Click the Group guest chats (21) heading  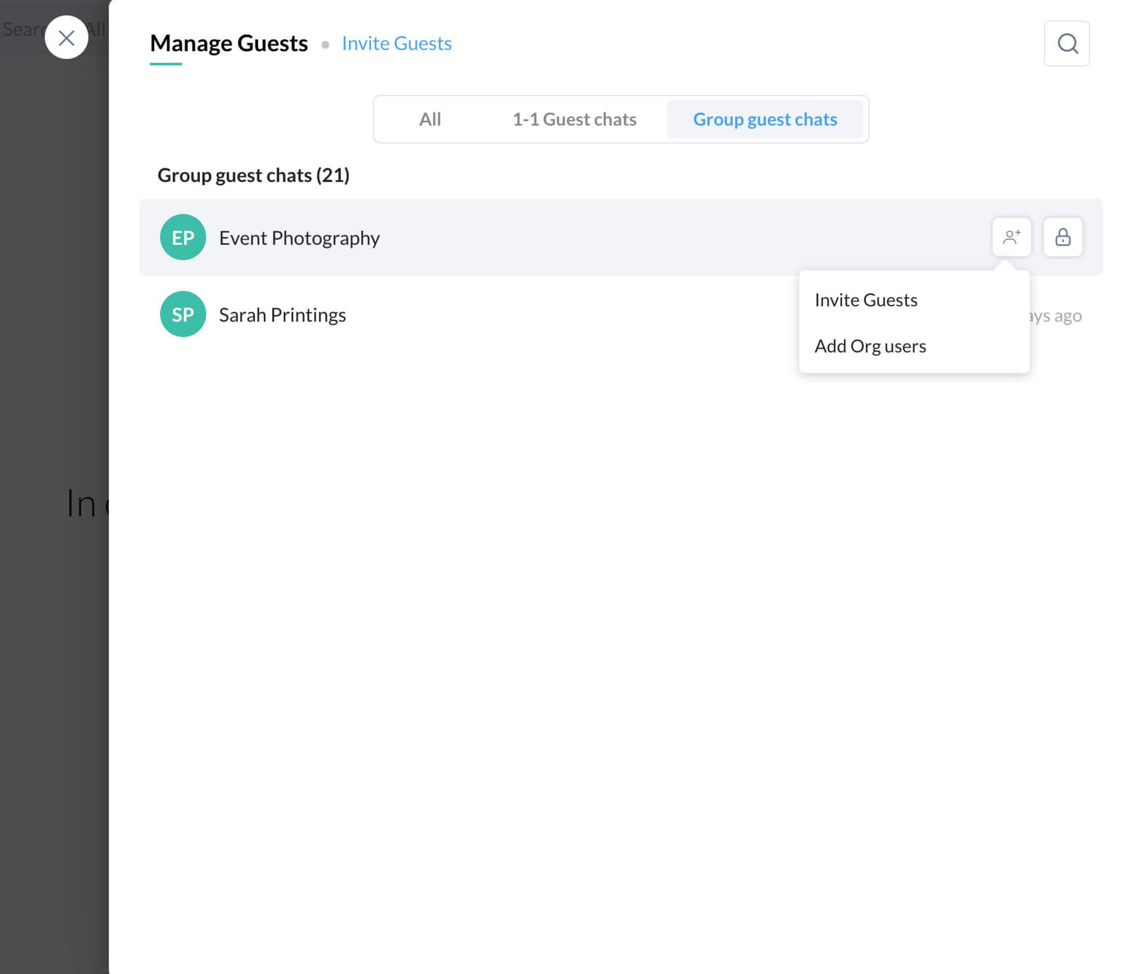253,175
